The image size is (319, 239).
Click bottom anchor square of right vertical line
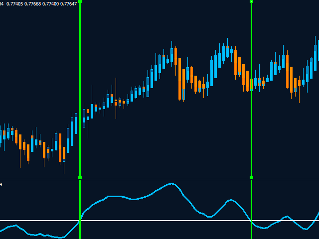pyautogui.click(x=251, y=177)
